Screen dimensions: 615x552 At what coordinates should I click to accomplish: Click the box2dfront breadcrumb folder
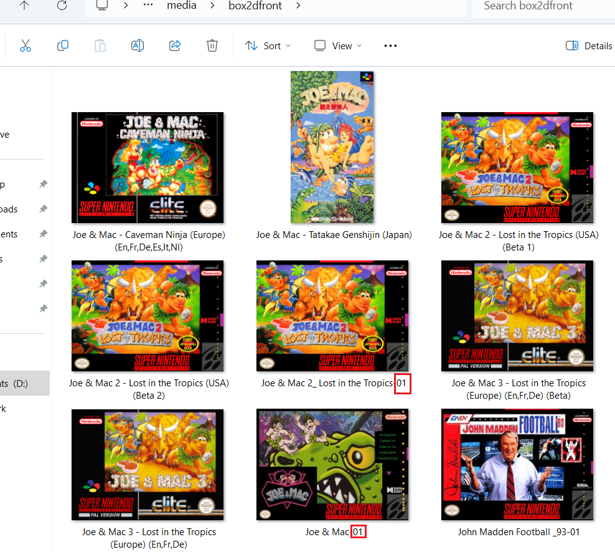[x=255, y=6]
